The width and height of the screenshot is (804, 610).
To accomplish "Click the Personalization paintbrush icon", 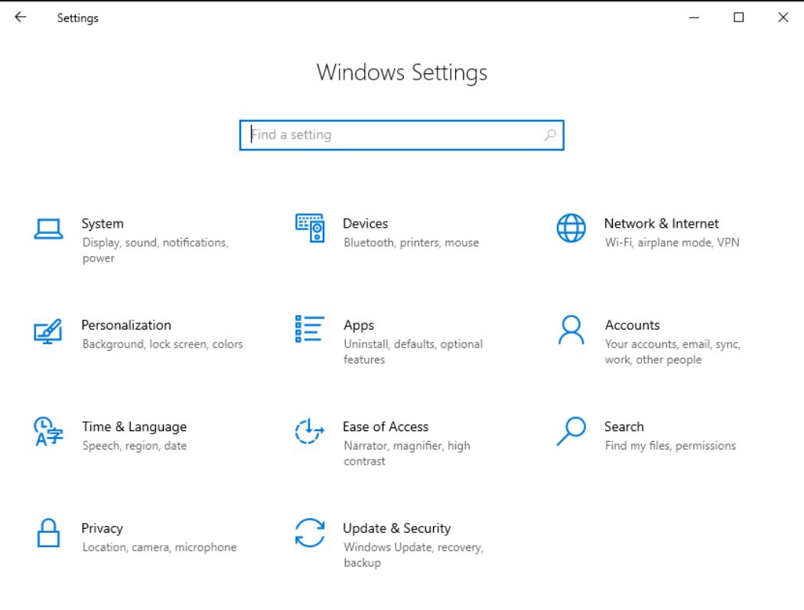I will [x=48, y=331].
